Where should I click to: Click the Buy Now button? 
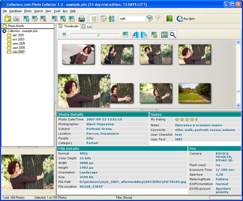coord(185,19)
